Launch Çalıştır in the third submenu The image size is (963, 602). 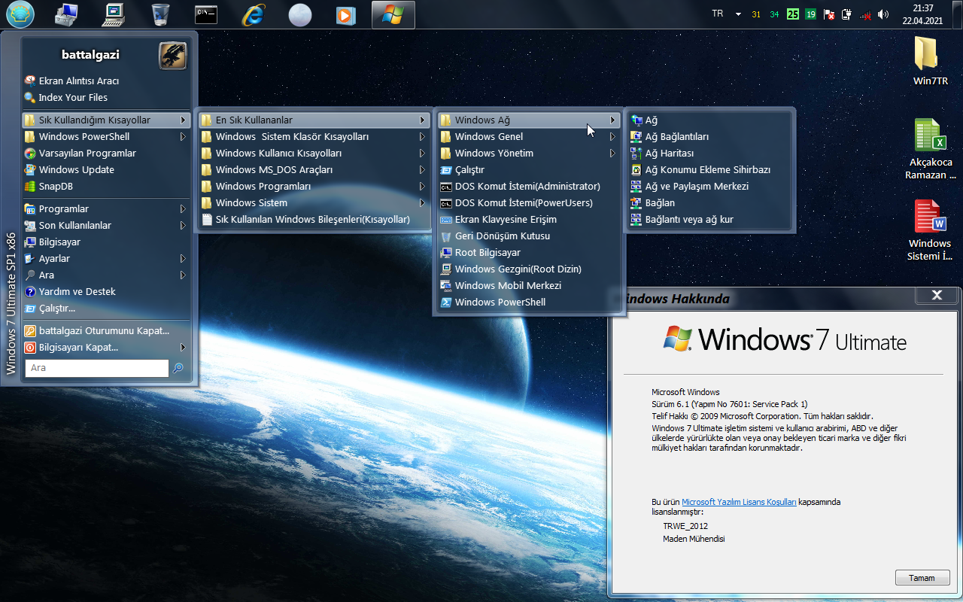[x=528, y=169]
